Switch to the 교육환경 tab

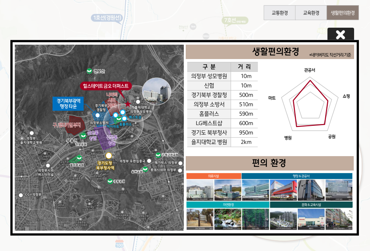[x=311, y=13]
